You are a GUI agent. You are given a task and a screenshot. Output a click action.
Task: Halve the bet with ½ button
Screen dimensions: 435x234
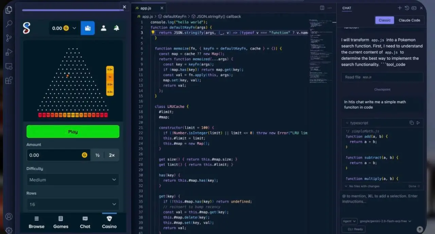click(x=98, y=155)
